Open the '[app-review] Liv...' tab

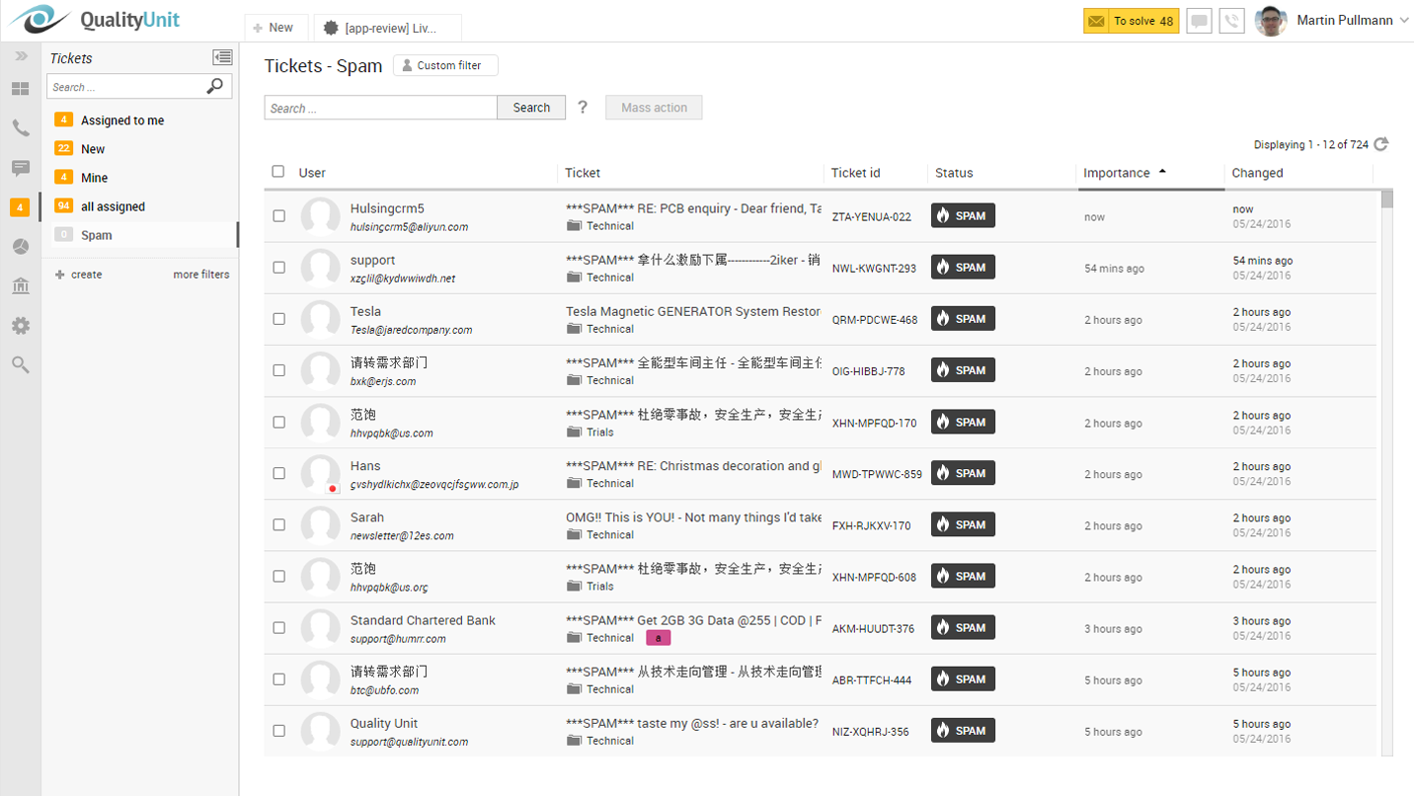[387, 27]
